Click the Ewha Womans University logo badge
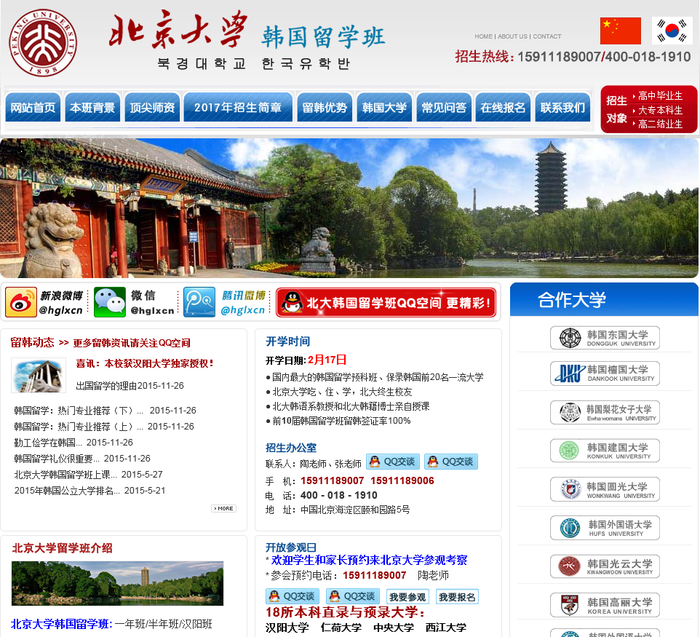Image resolution: width=700 pixels, height=637 pixels. coord(605,412)
